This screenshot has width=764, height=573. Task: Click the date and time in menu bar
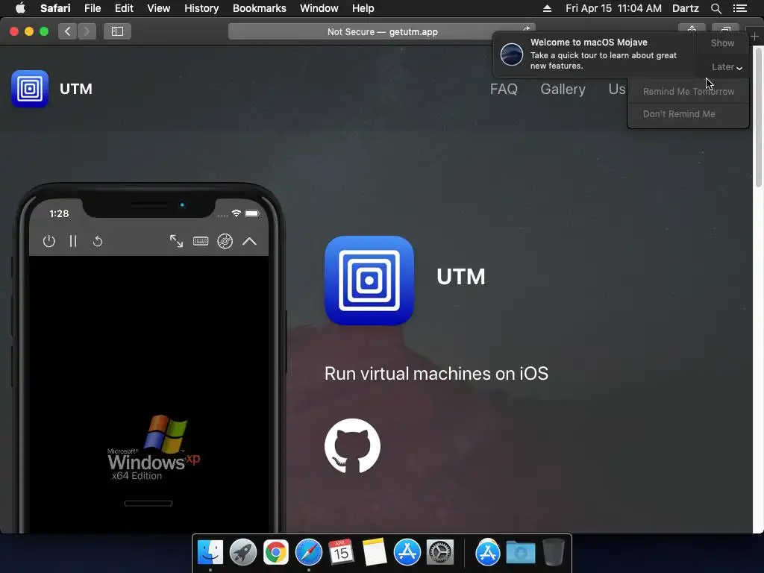(613, 8)
